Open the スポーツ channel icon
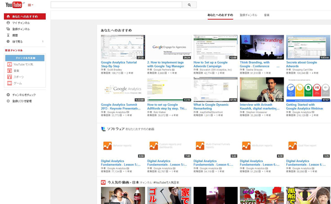Screen dimensions: 331x204 [x=9, y=77]
